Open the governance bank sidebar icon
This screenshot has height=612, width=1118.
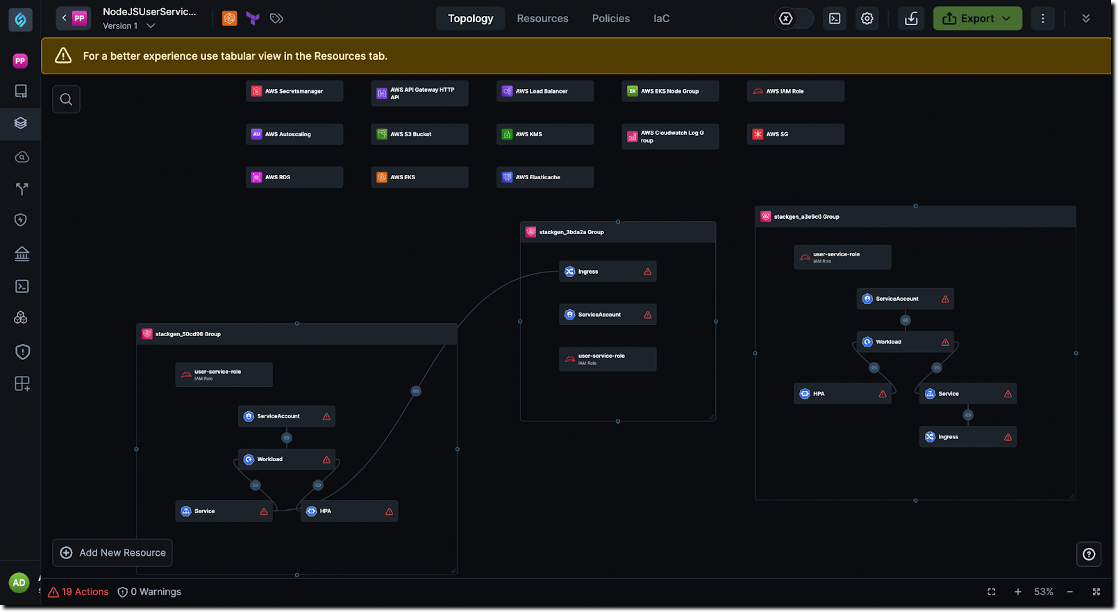pos(22,254)
